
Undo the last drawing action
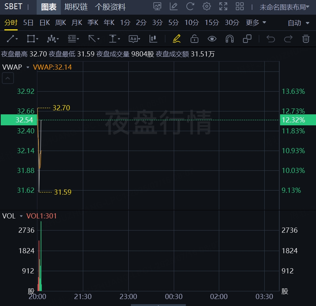[x=271, y=39]
